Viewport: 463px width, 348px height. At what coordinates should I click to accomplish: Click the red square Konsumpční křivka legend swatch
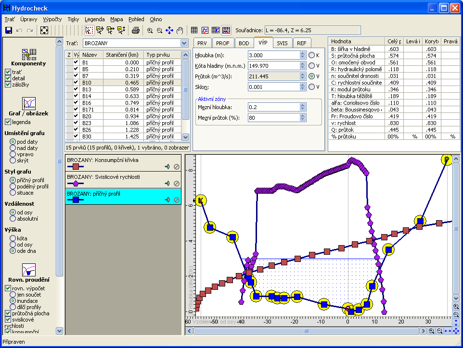coord(75,167)
